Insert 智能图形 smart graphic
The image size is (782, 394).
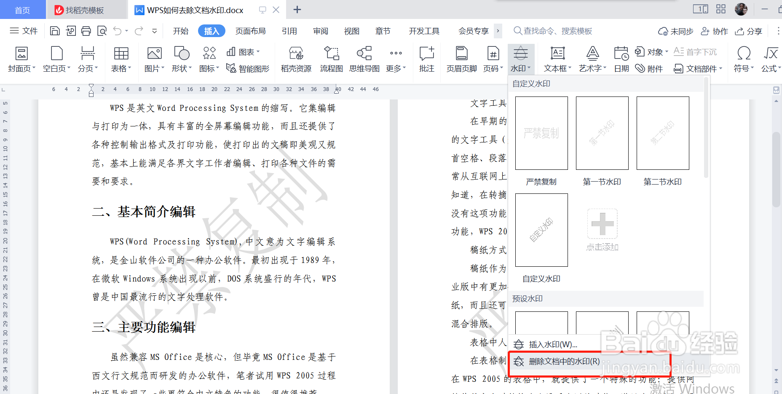pos(248,68)
